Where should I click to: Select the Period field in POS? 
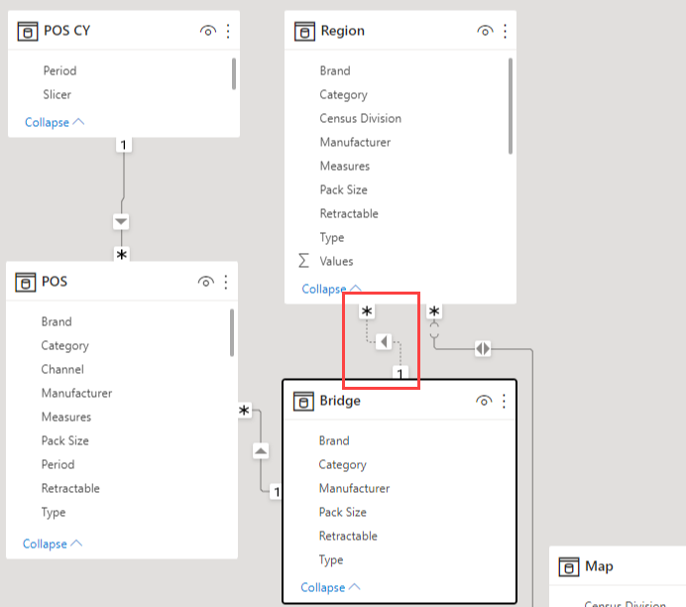click(x=57, y=464)
